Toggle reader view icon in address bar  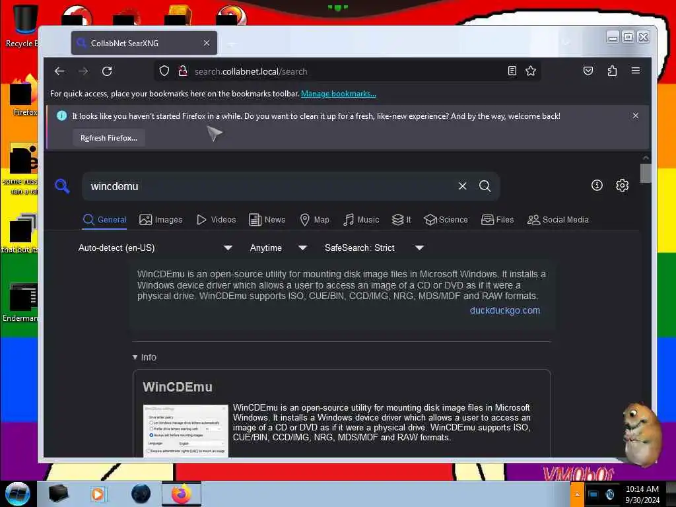click(x=512, y=71)
